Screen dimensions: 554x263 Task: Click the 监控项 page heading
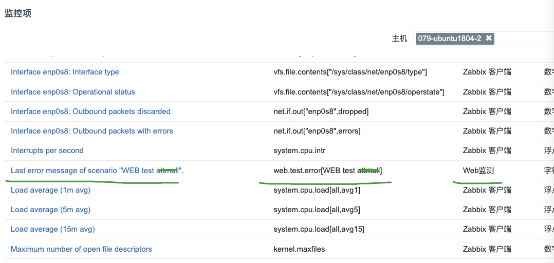(x=18, y=13)
